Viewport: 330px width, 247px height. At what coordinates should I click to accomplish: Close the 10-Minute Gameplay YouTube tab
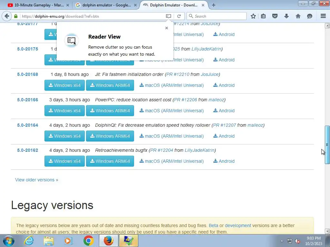pyautogui.click(x=68, y=5)
